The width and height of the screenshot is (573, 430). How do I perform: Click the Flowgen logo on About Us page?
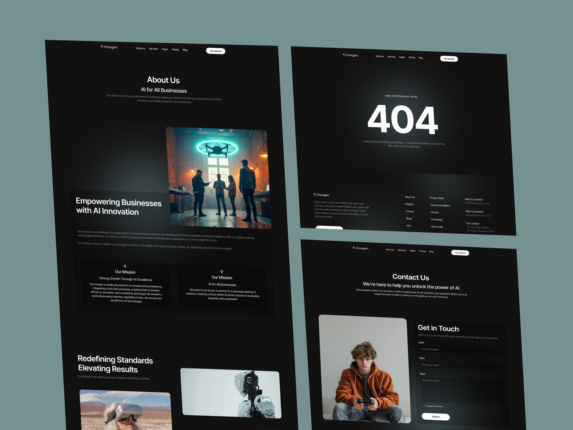109,47
